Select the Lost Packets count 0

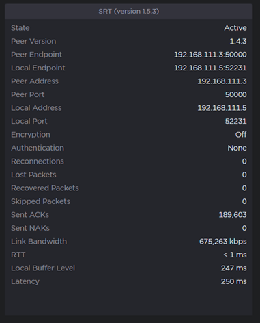click(x=244, y=175)
